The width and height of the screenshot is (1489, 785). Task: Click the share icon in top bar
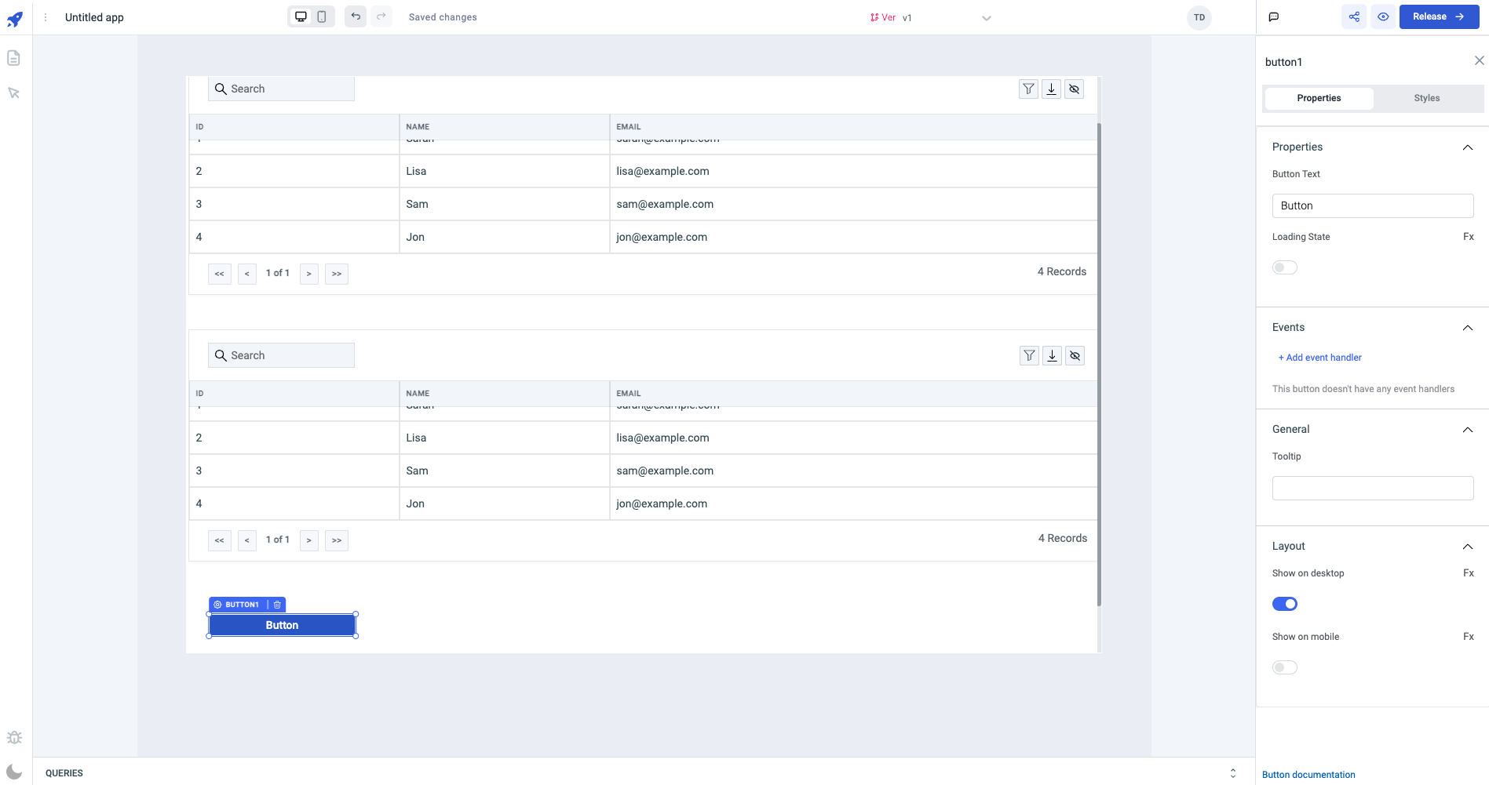click(x=1354, y=16)
